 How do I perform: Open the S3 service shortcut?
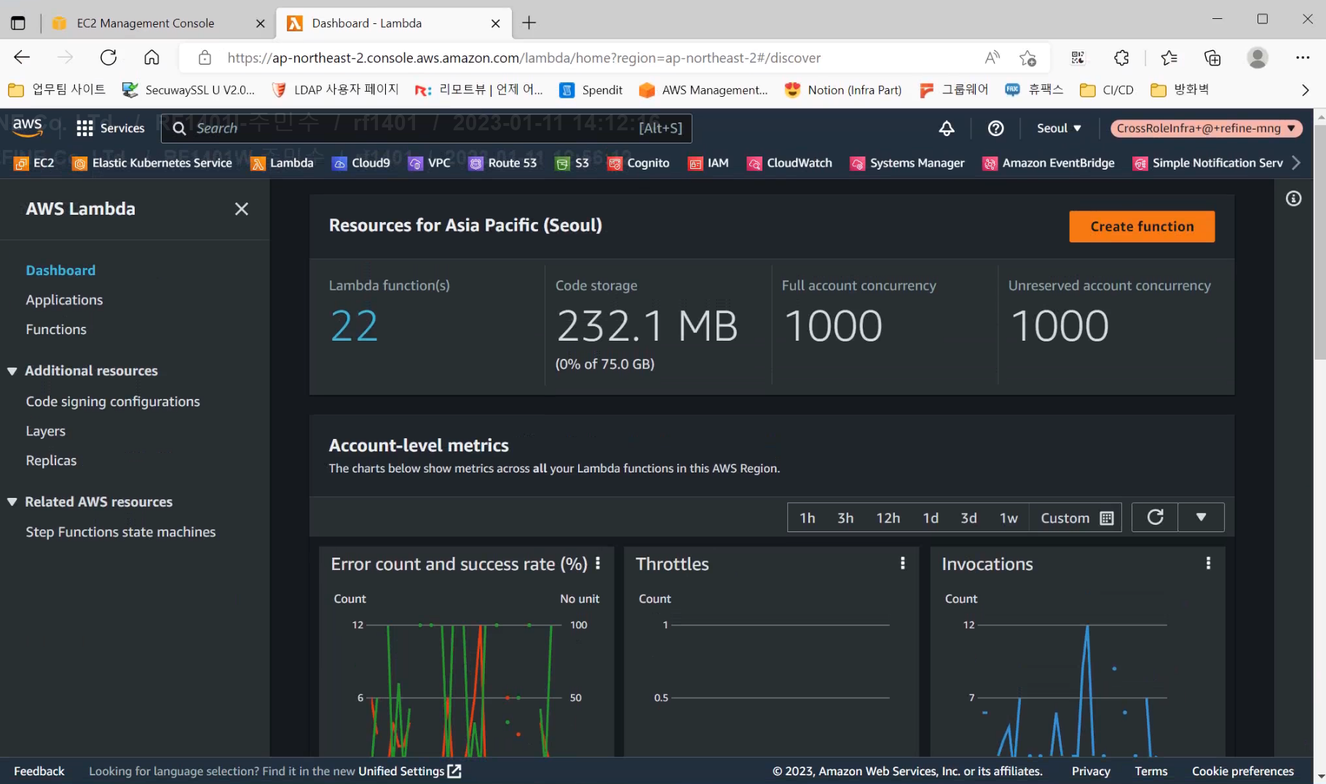click(572, 163)
